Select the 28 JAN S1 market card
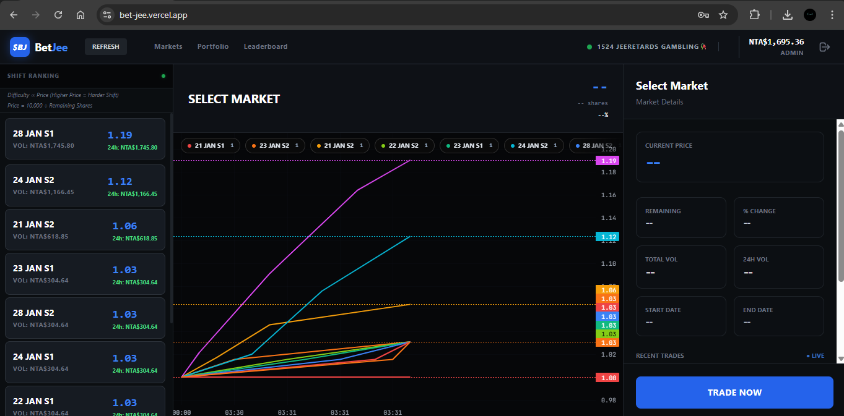 [x=85, y=139]
